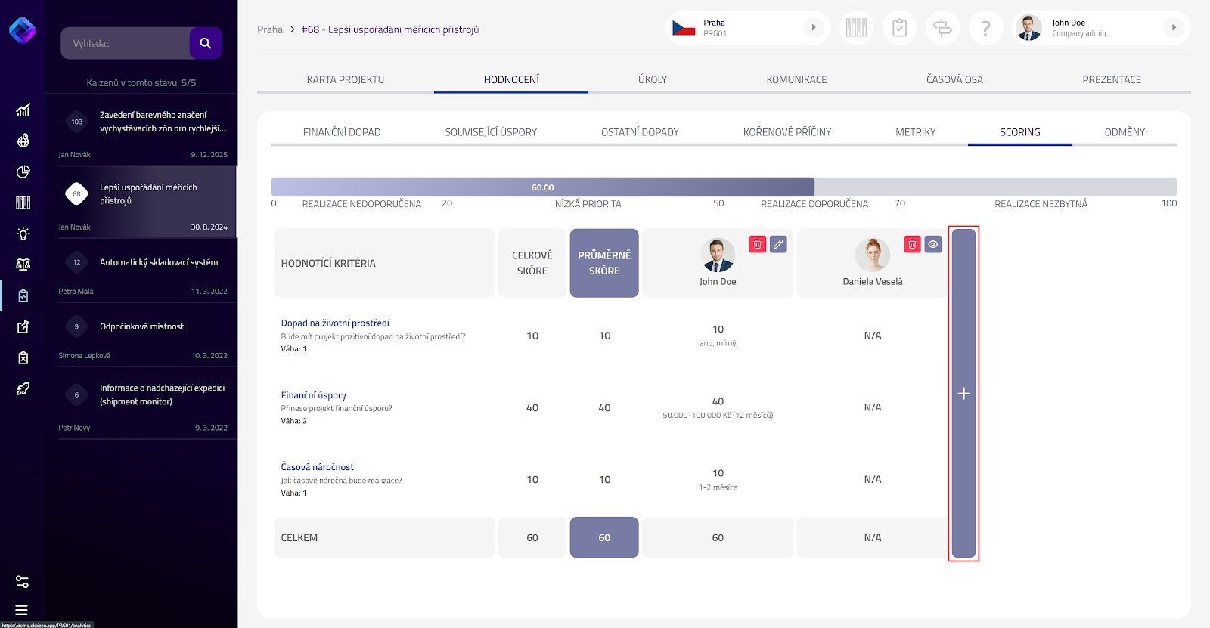Expand the John Doe user menu arrow
The width and height of the screenshot is (1210, 628).
click(1173, 28)
